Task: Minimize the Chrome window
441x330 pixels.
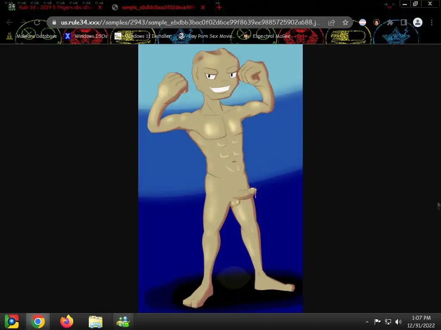Action: [x=405, y=4]
